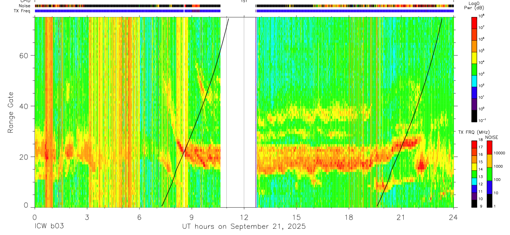Click the 'Range Gate' y-axis label
510x235 pixels.
pyautogui.click(x=11, y=112)
